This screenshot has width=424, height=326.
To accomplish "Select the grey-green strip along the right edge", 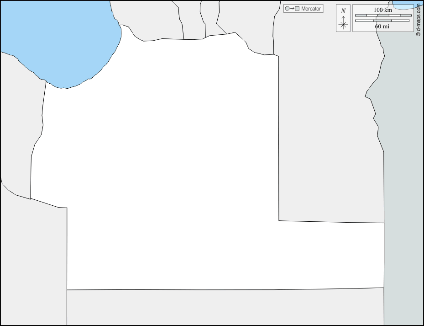I will pos(404,183).
